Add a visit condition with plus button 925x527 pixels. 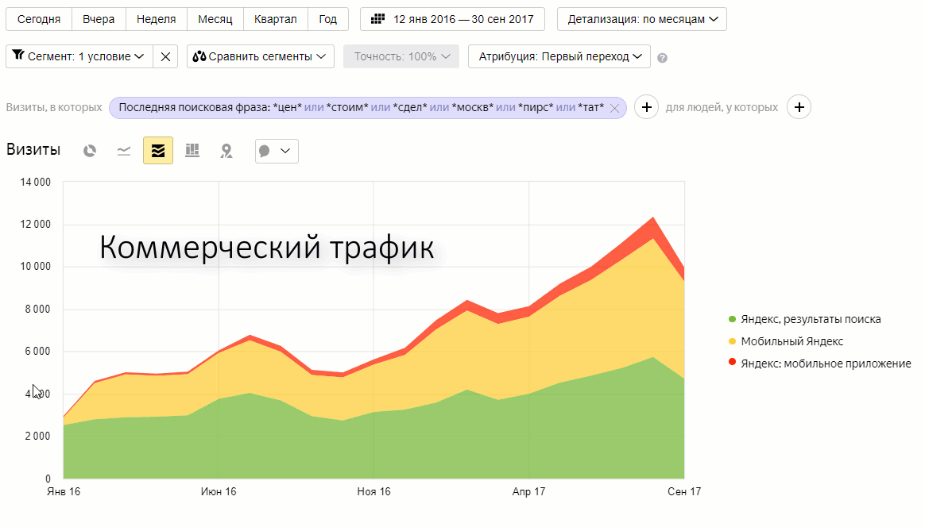[x=647, y=107]
